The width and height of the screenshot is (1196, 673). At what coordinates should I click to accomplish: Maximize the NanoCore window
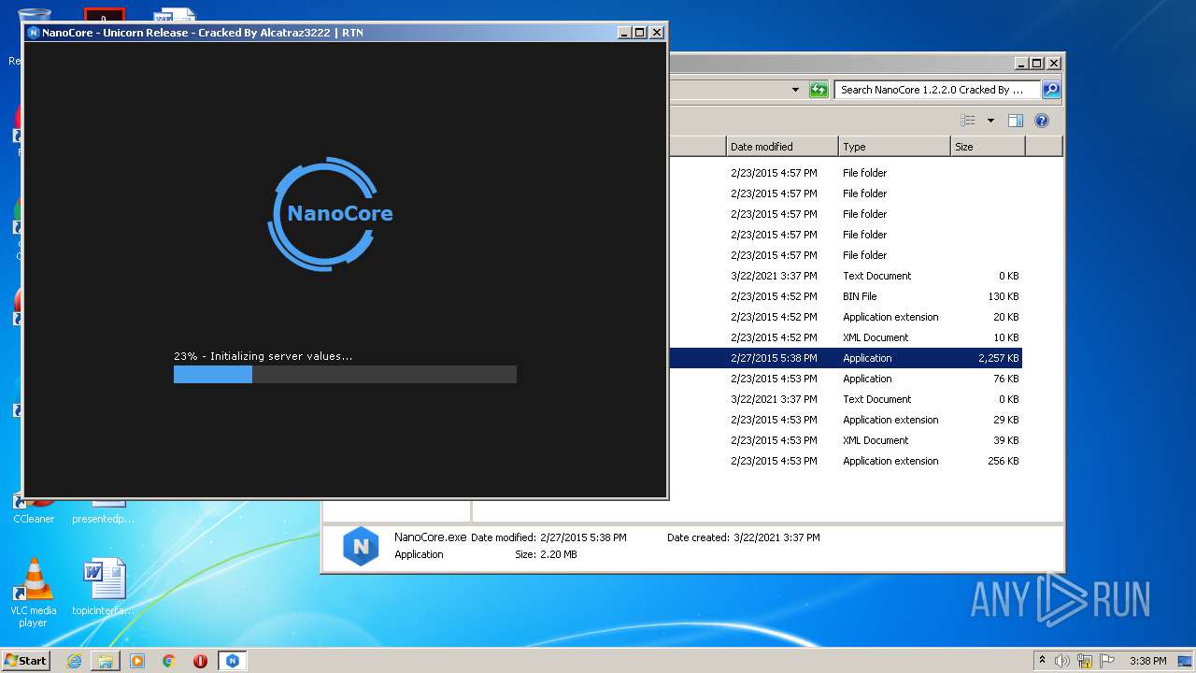pyautogui.click(x=640, y=33)
